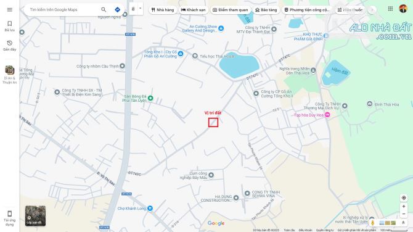Select the Street View pegman
The width and height of the screenshot is (413, 232).
pos(373,223)
